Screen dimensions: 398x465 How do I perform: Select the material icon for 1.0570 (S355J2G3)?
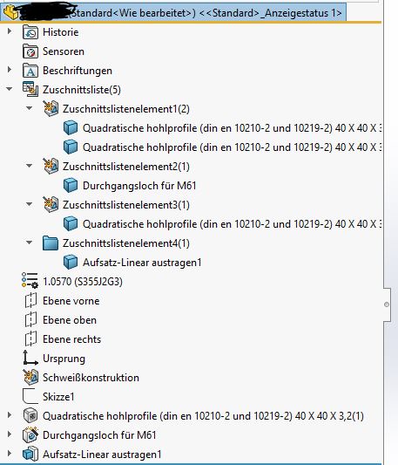30,281
